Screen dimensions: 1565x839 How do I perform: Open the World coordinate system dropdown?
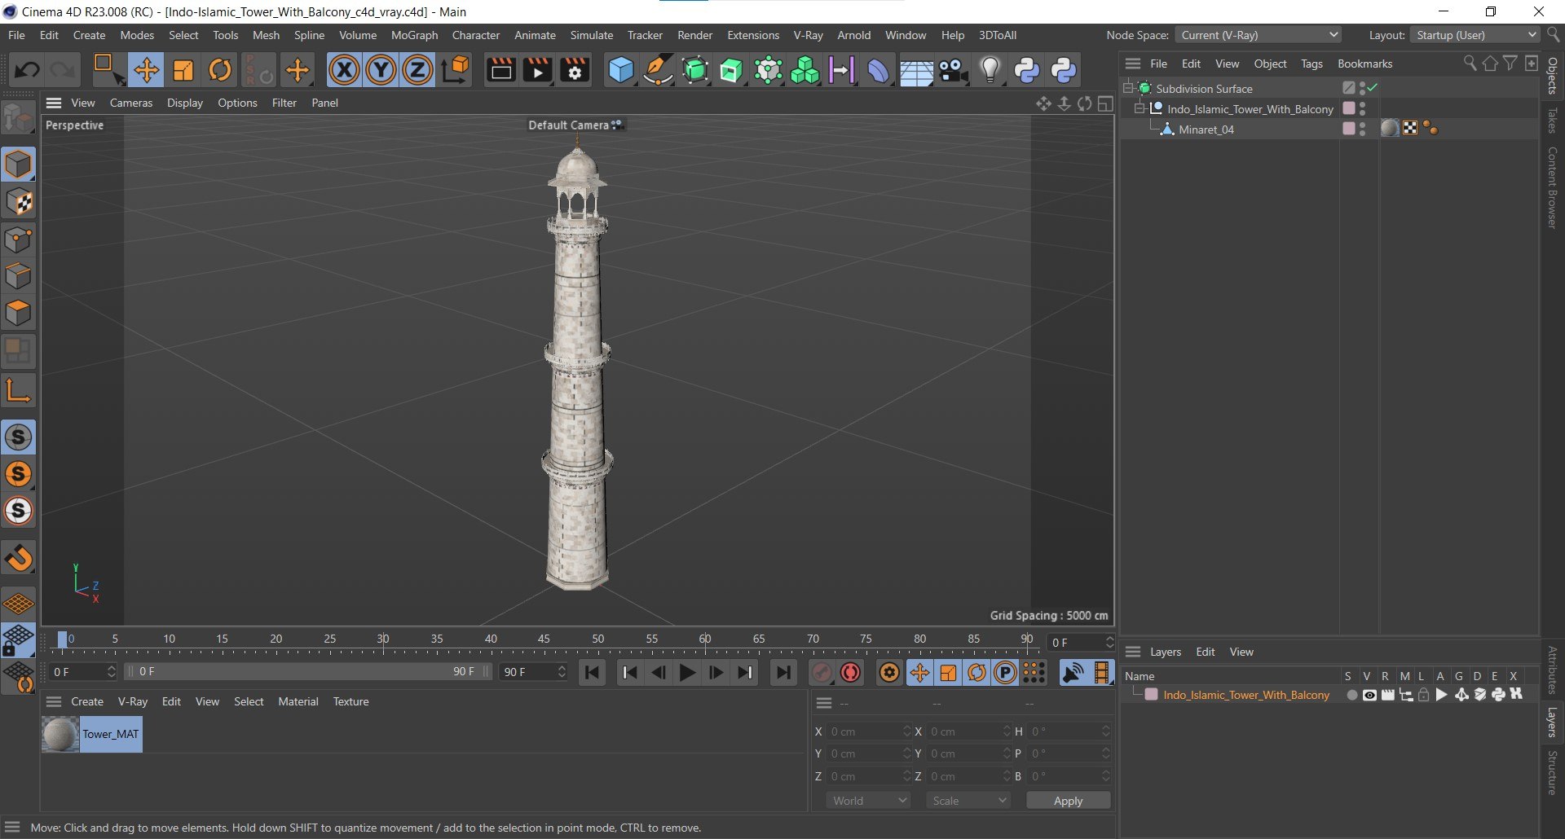(x=868, y=801)
